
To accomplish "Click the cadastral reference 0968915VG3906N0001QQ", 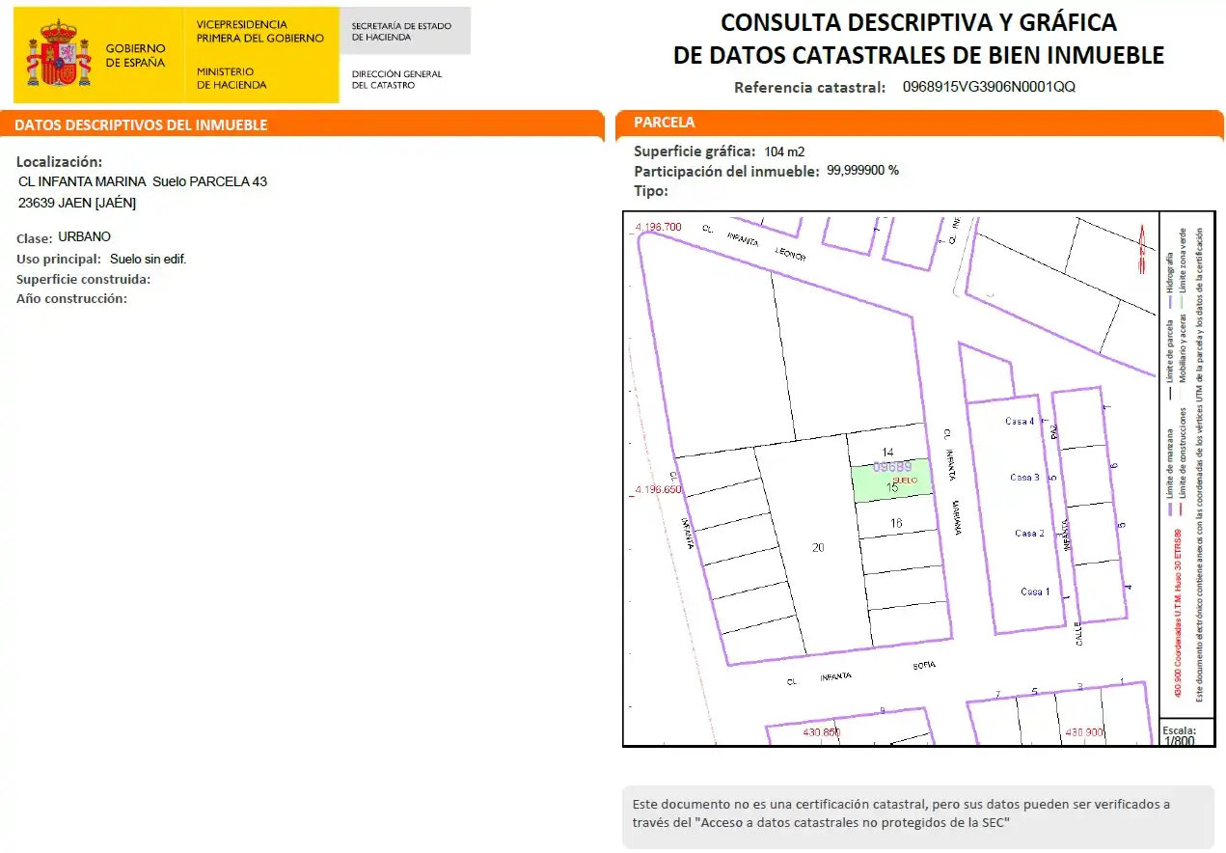I will (989, 87).
